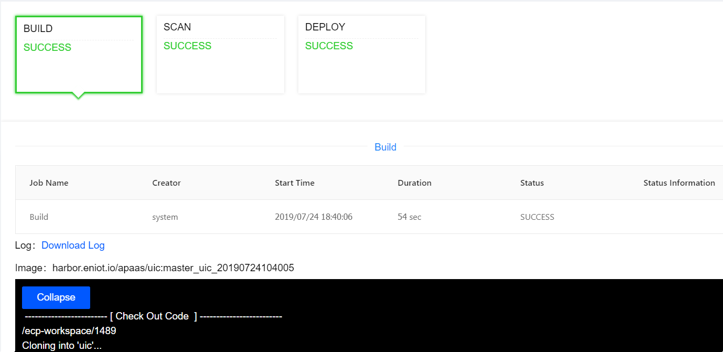The width and height of the screenshot is (723, 352).
Task: Click the Status Information column header
Action: click(679, 183)
